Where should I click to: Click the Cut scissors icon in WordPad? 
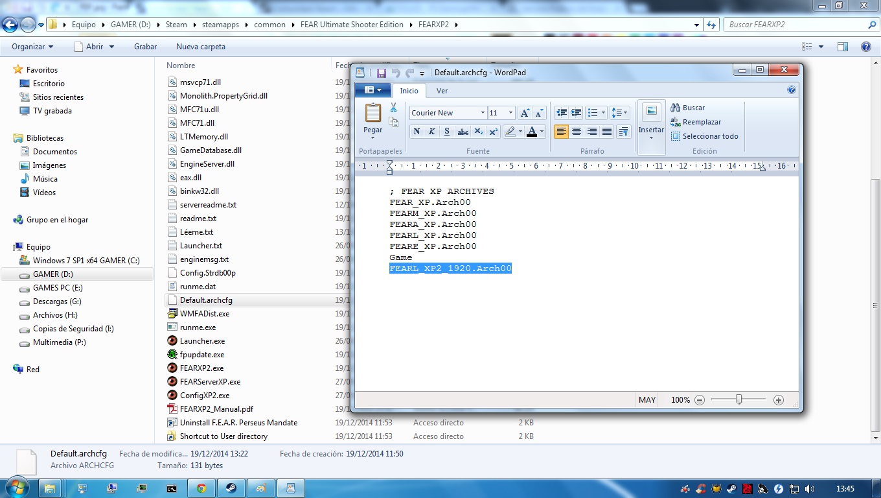point(393,108)
